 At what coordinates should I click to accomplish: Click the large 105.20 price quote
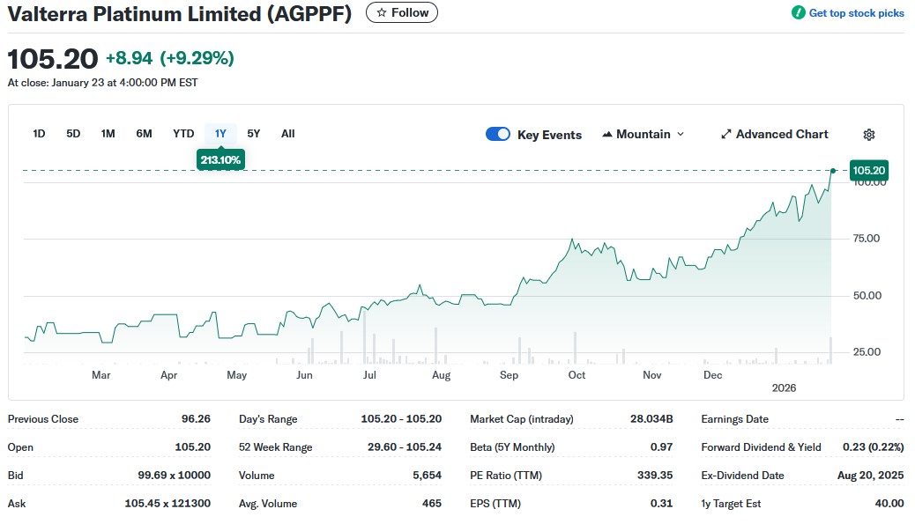pos(53,59)
